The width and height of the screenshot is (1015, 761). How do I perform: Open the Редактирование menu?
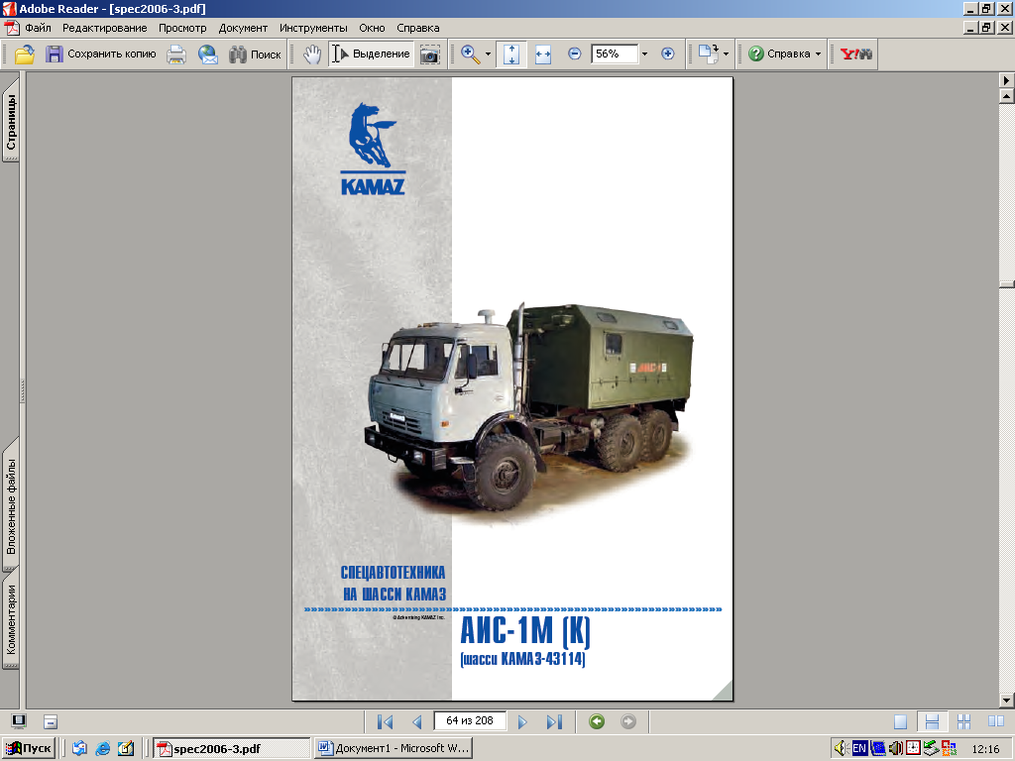tap(104, 28)
